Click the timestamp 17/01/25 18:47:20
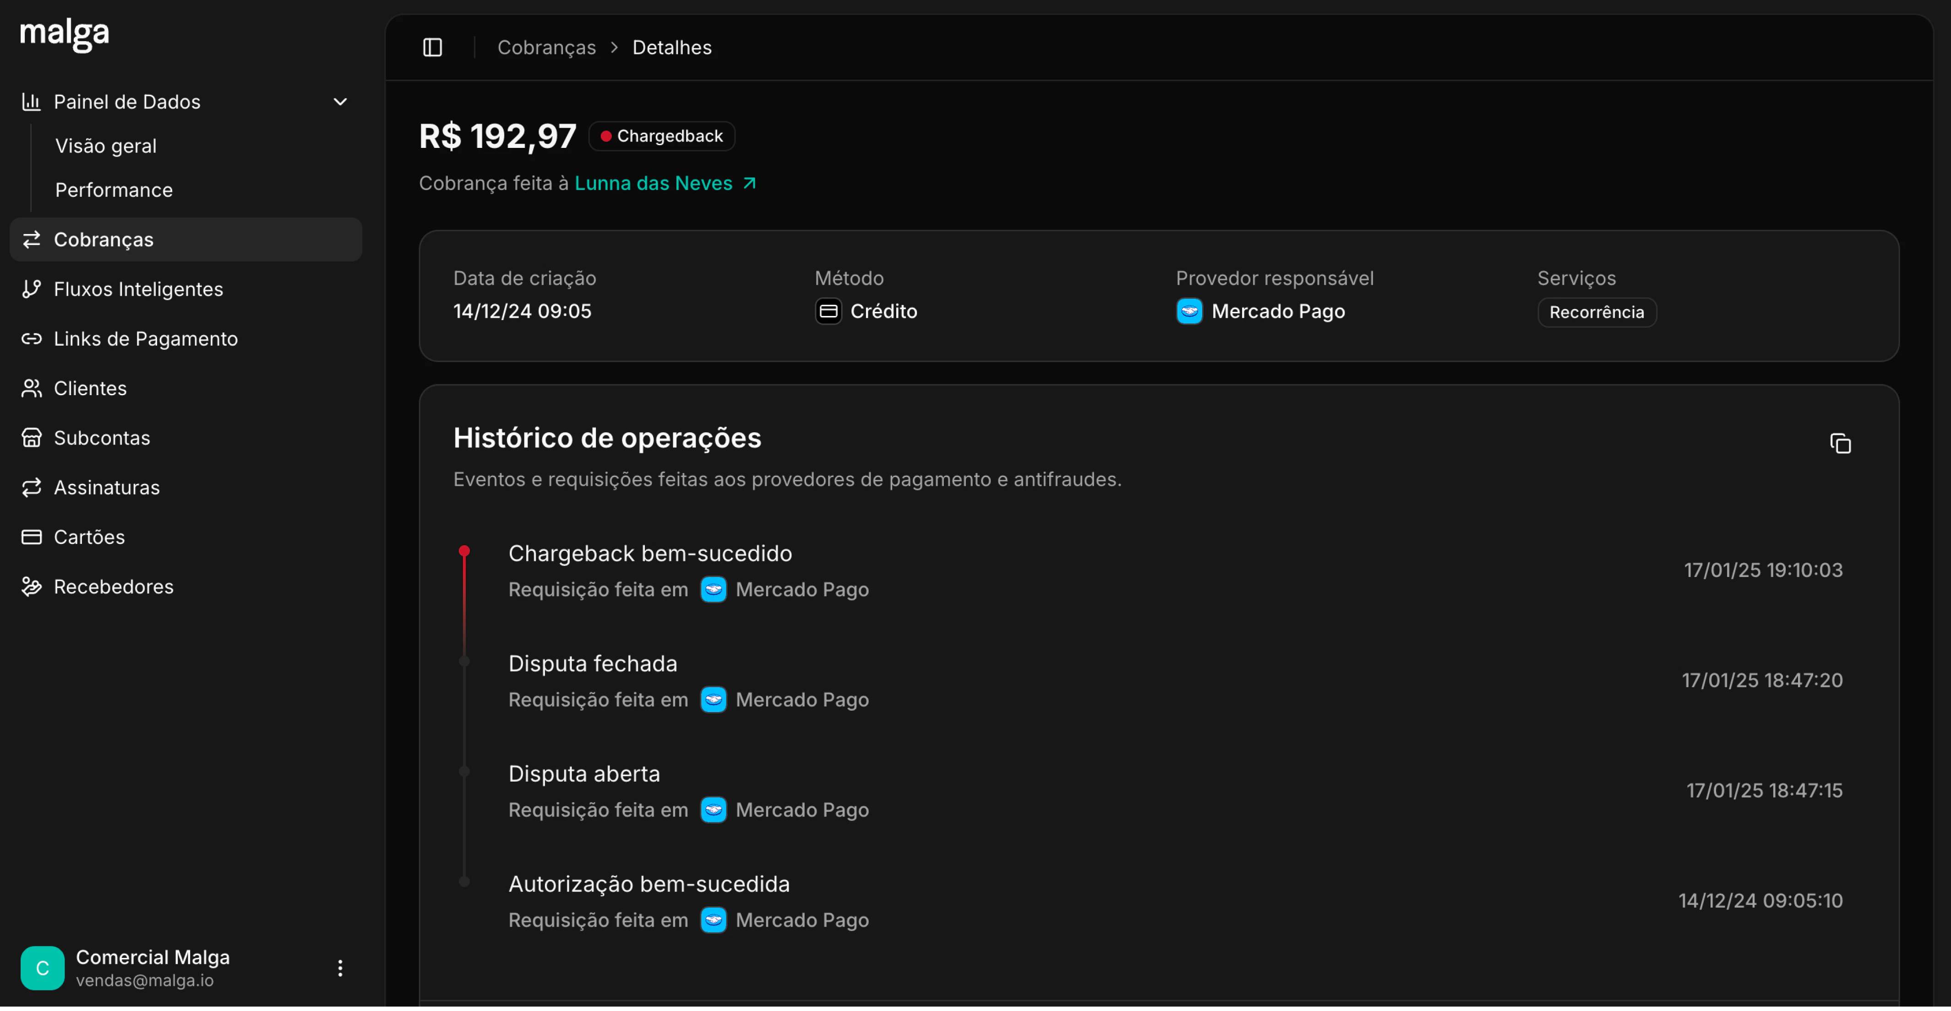The height and width of the screenshot is (1011, 1951). pos(1762,681)
